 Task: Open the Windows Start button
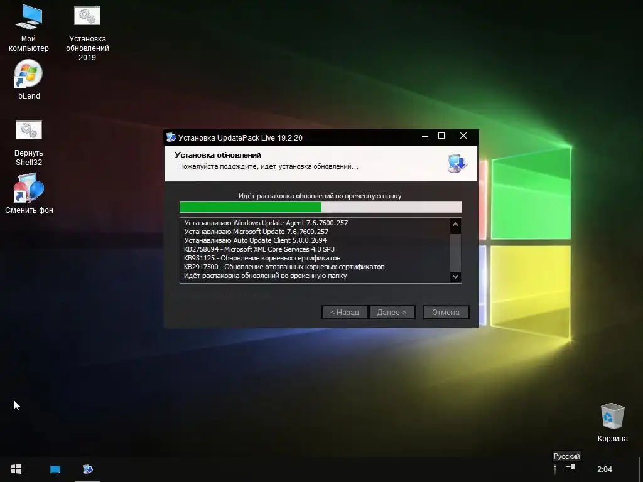point(16,469)
